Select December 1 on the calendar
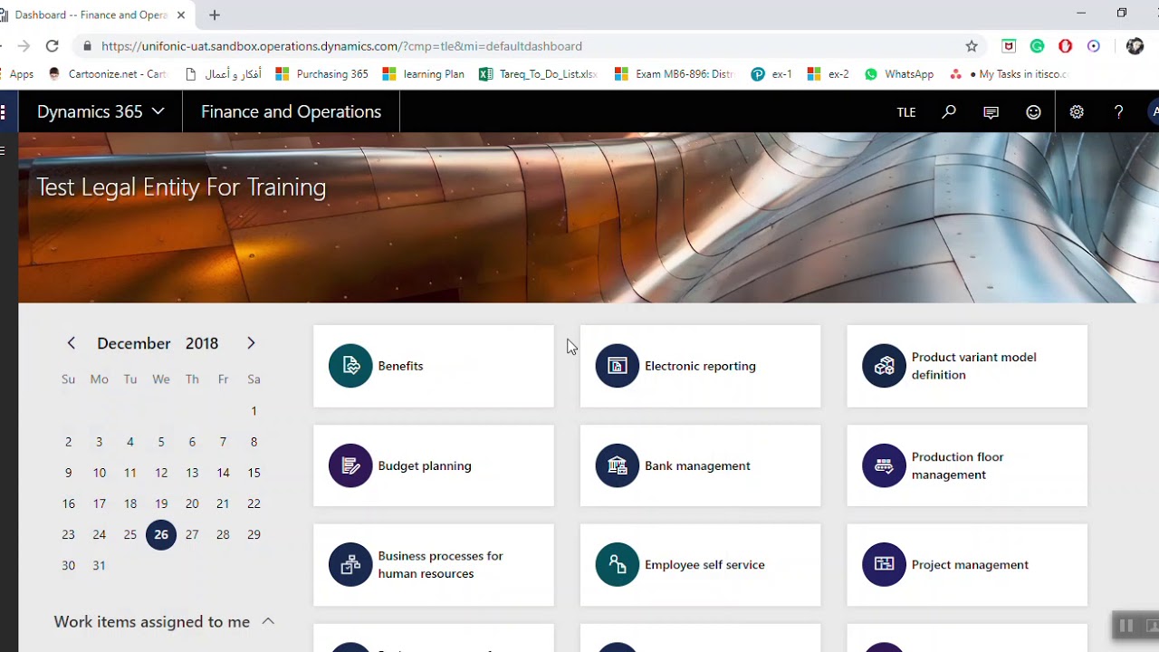 [254, 411]
